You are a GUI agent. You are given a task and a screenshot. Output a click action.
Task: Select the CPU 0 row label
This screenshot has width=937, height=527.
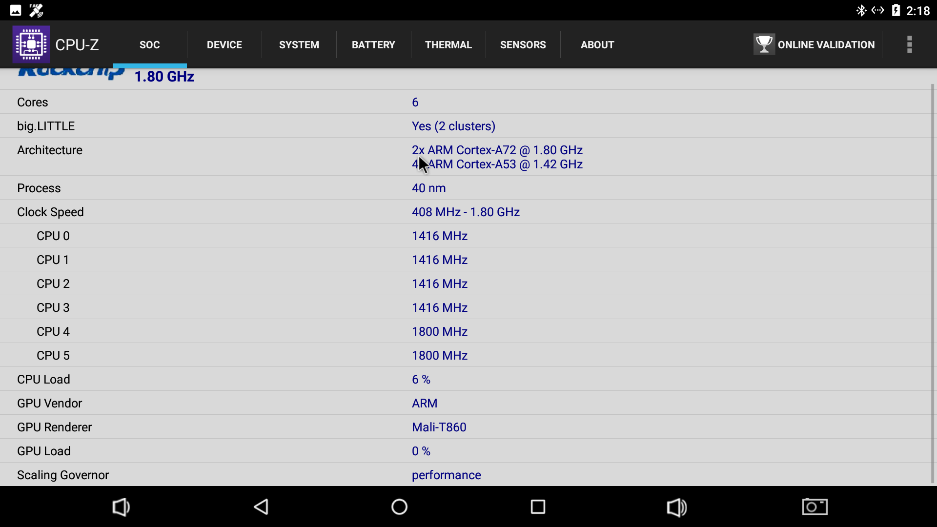click(x=53, y=236)
